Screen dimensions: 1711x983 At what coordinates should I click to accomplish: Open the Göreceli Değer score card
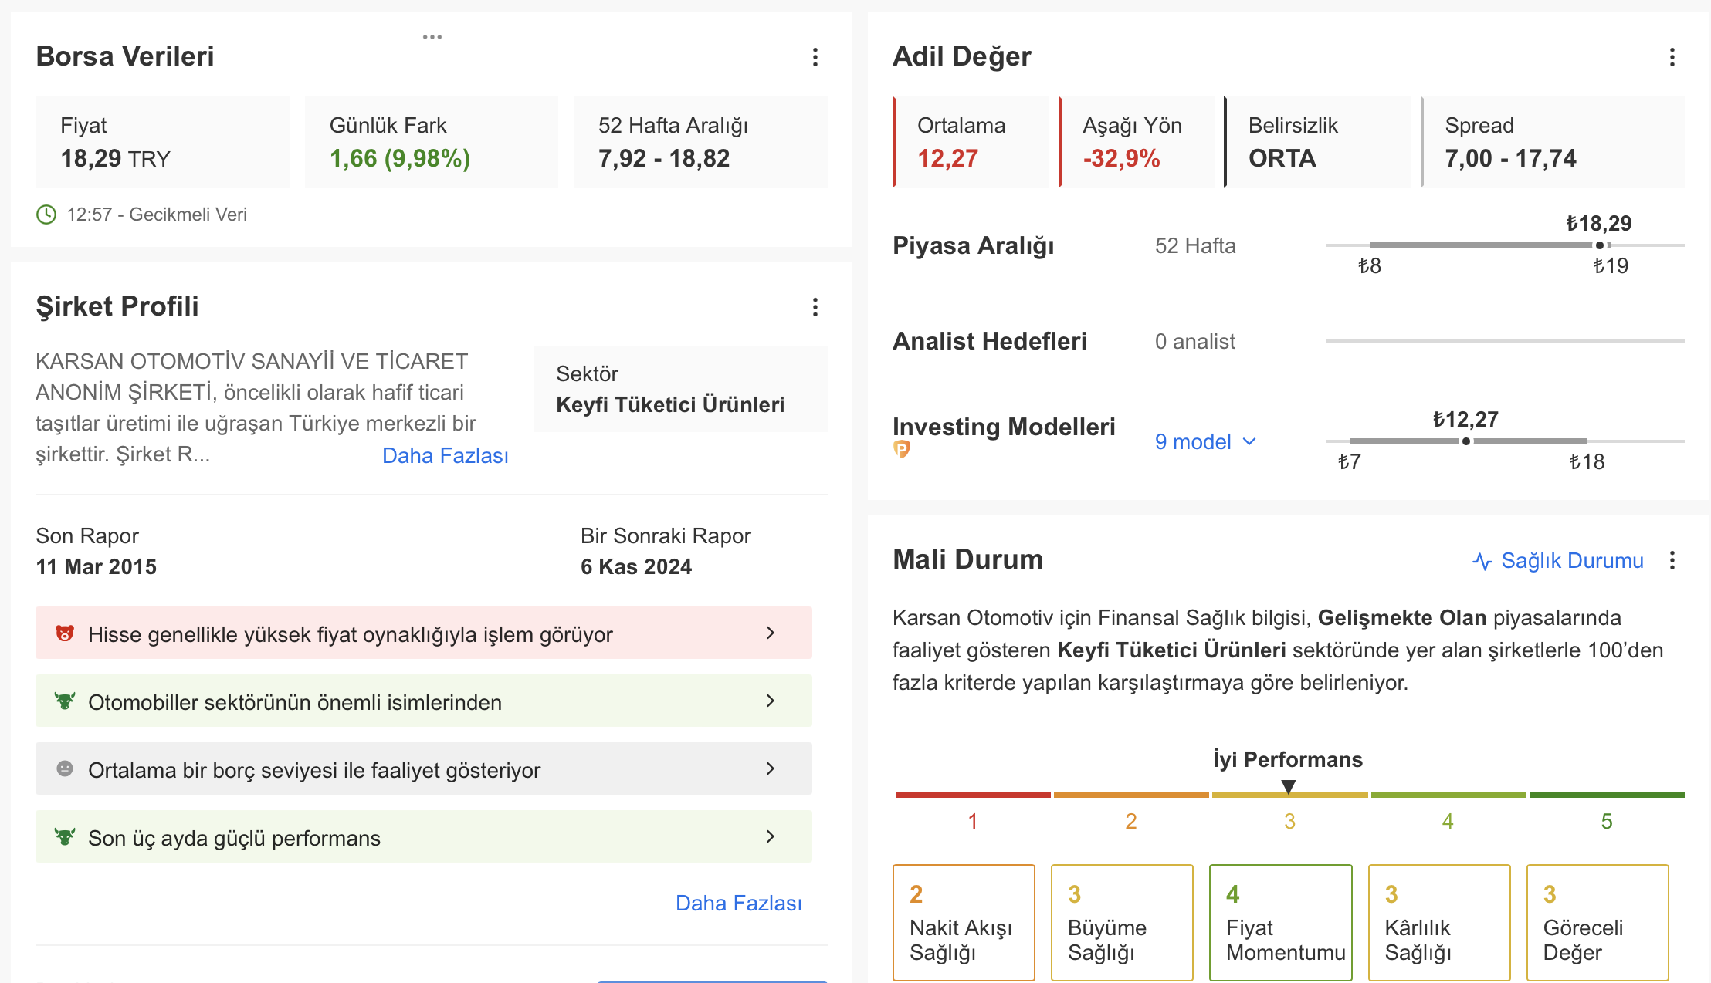(x=1597, y=923)
